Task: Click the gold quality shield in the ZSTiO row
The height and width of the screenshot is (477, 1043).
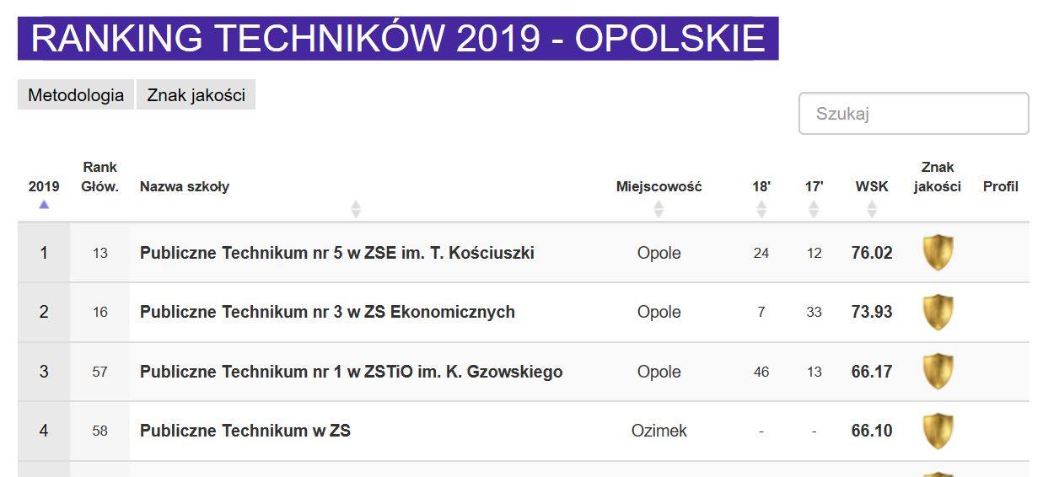Action: click(938, 372)
